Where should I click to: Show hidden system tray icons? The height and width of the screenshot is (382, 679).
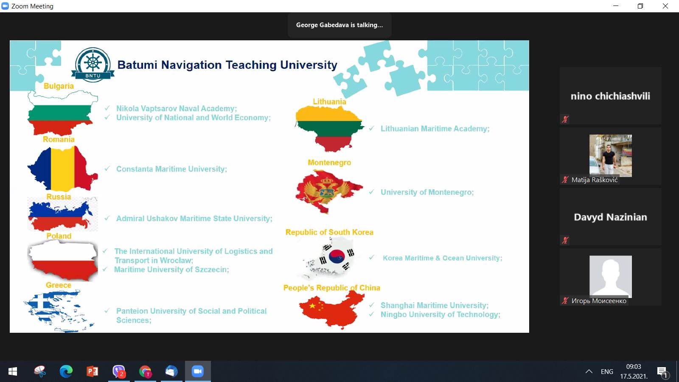[x=589, y=371]
